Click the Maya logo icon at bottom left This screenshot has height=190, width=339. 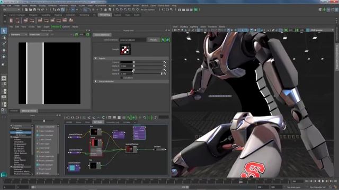coord(3,175)
